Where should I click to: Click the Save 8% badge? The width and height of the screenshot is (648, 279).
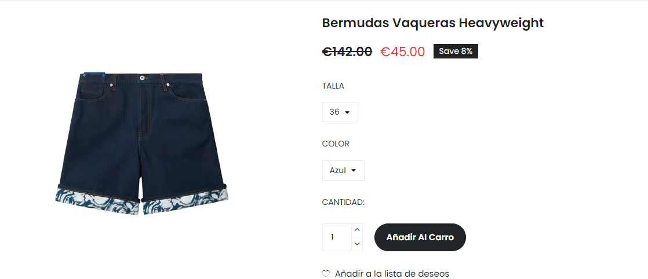tap(456, 51)
